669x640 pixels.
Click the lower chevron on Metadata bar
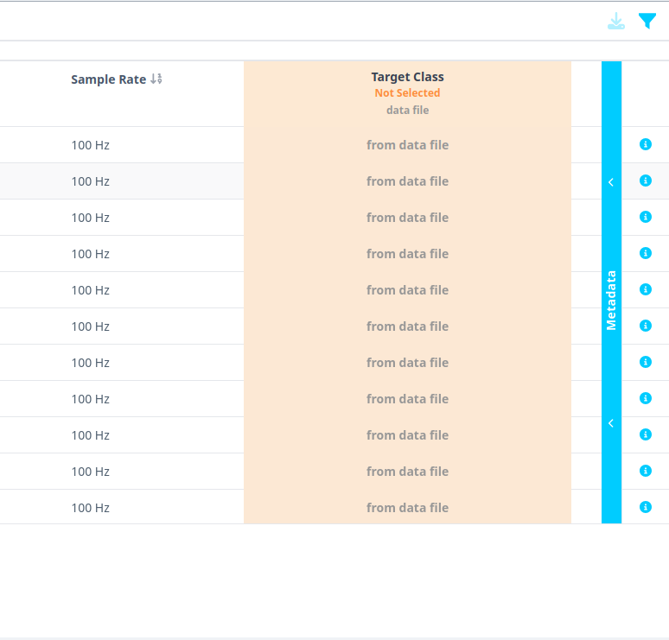tap(611, 423)
